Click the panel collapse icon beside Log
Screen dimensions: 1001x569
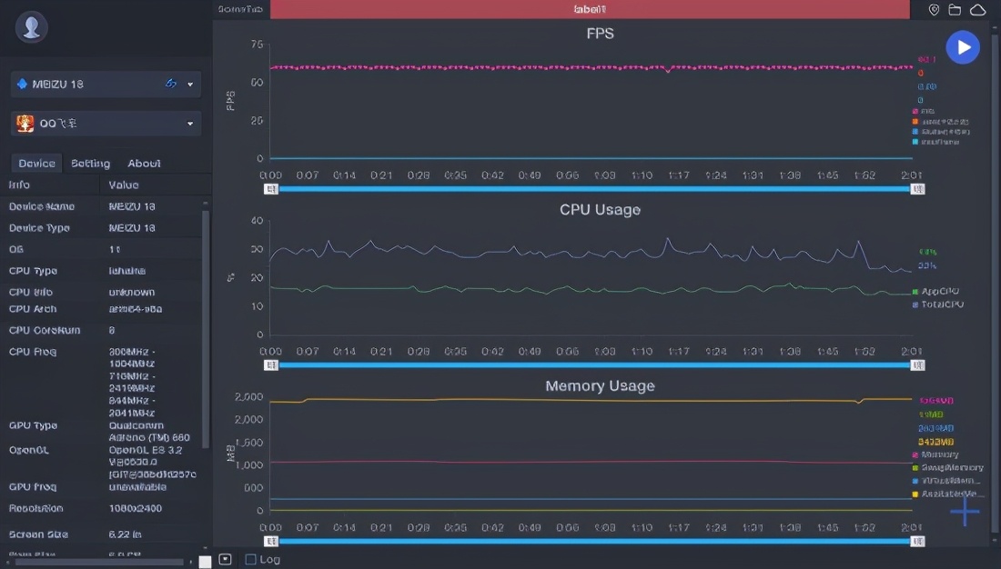pos(226,559)
